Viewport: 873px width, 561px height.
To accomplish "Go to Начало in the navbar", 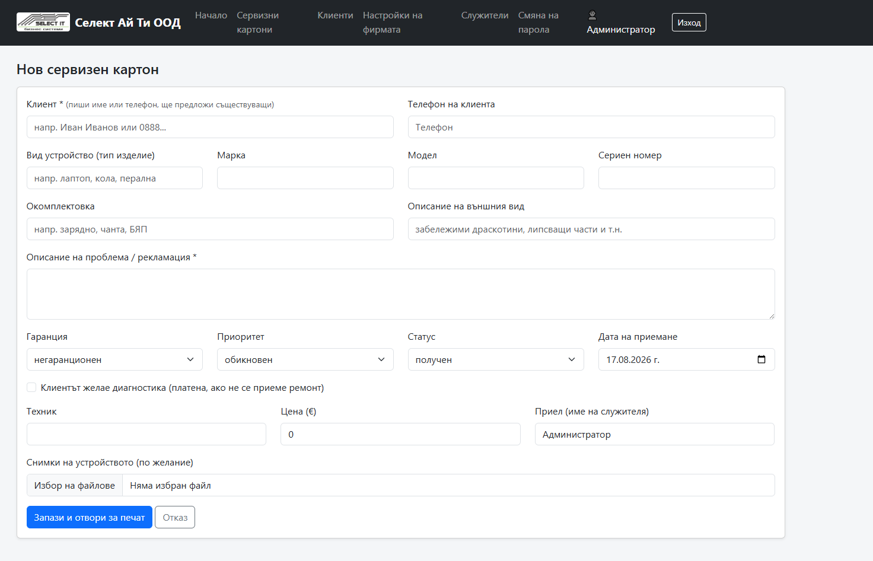I will (x=211, y=15).
